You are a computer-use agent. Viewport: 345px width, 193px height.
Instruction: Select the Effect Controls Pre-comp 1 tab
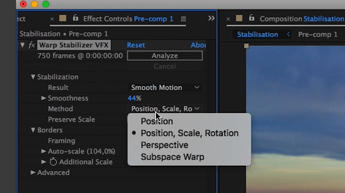point(128,19)
